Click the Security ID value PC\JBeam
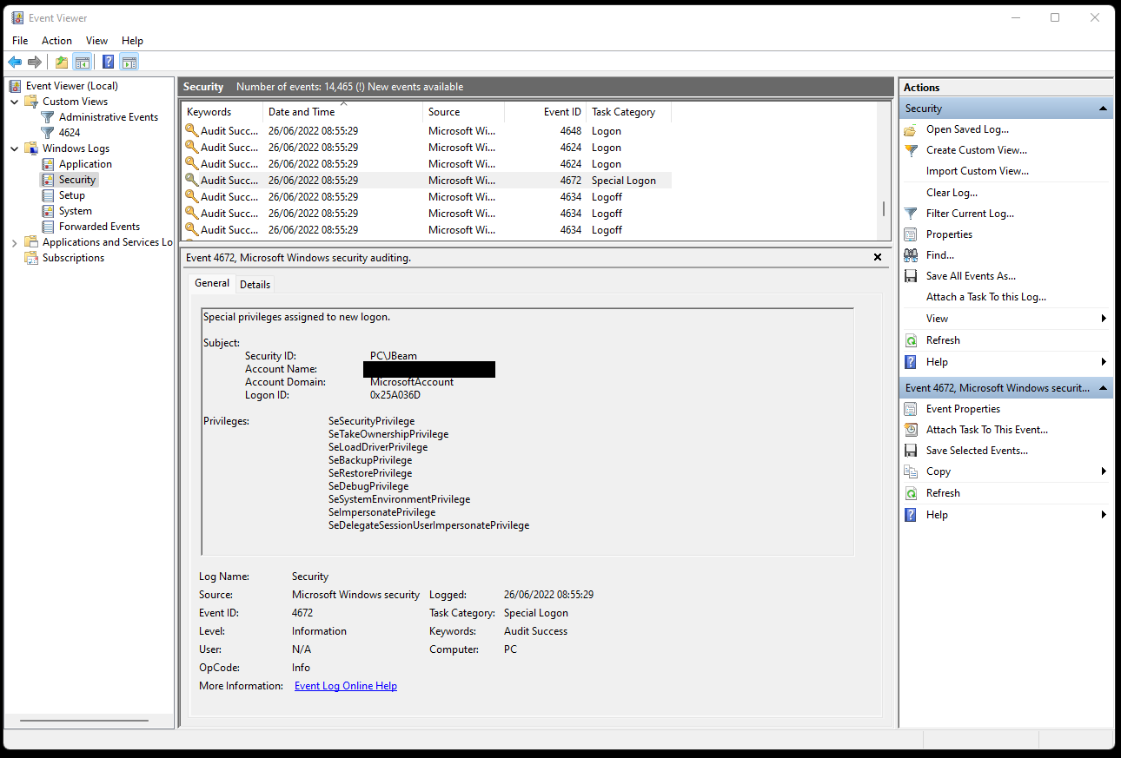 tap(393, 356)
